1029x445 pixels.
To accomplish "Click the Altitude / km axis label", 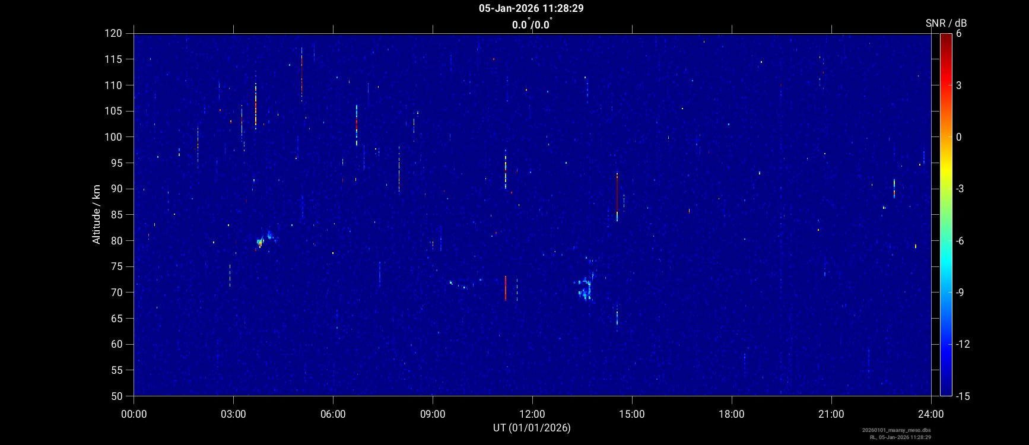I will [96, 214].
